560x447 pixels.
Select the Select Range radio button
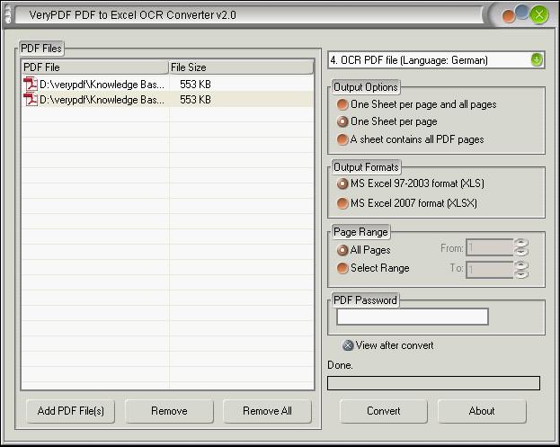coord(373,268)
